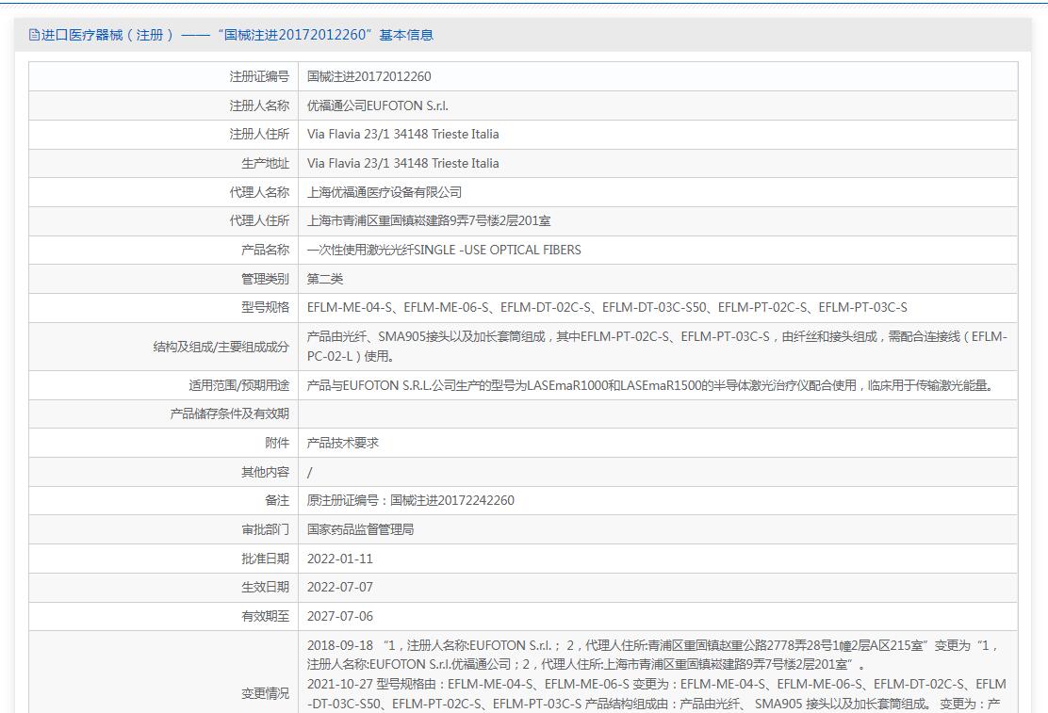1048x713 pixels.
Task: Click the approval date 2022-01-11
Action: [x=339, y=559]
